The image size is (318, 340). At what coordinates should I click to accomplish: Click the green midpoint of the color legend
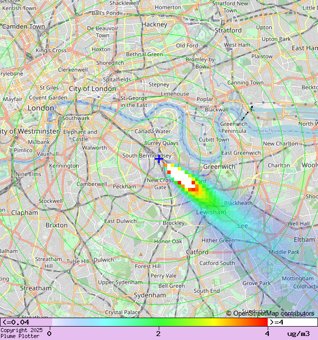158,322
